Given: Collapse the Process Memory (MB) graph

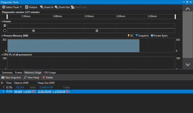Looking at the screenshot, I should point(2,36).
